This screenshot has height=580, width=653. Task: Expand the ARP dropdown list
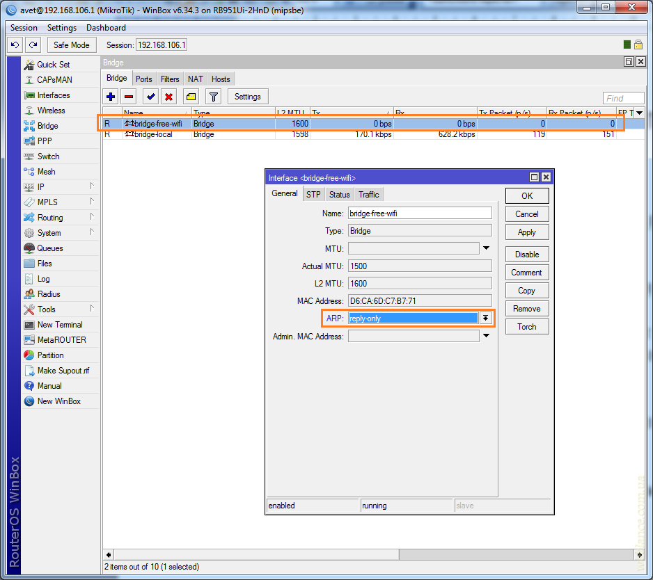pyautogui.click(x=485, y=318)
